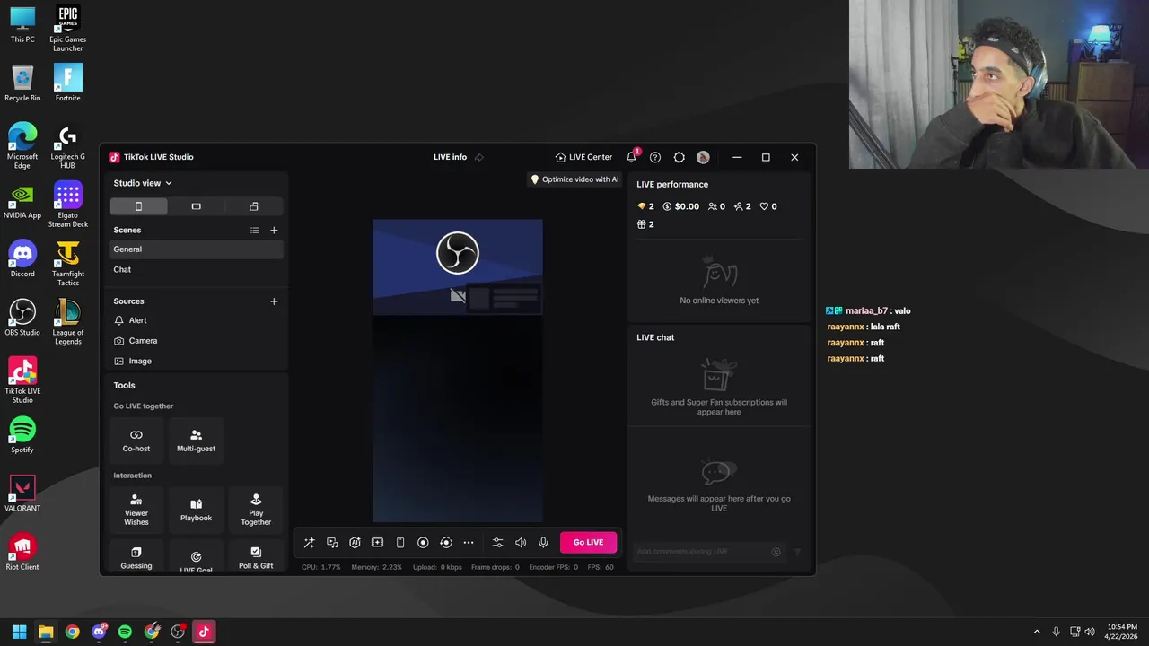The width and height of the screenshot is (1149, 646).
Task: Open the Fortnite desktop shortcut
Action: point(67,83)
